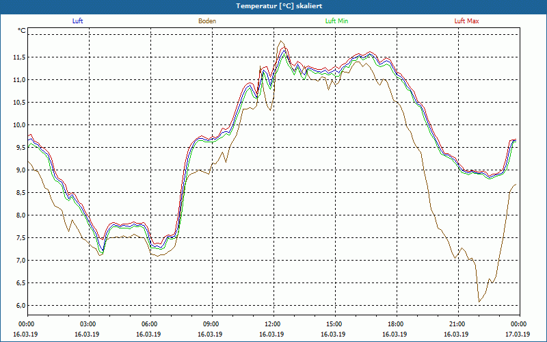Select the 18:00 time axis label
Image resolution: width=547 pixels, height=342 pixels.
pyautogui.click(x=395, y=324)
